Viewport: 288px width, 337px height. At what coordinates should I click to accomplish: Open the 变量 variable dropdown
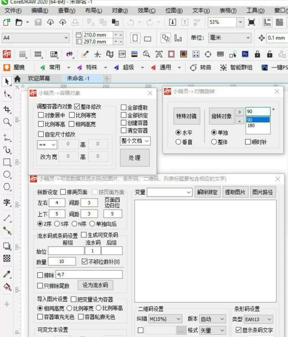pyautogui.click(x=189, y=193)
